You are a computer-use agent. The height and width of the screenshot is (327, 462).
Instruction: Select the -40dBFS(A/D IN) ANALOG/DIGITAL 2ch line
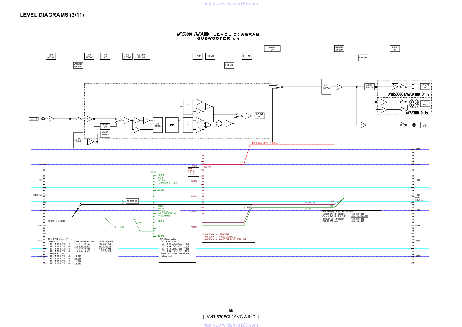point(220,237)
